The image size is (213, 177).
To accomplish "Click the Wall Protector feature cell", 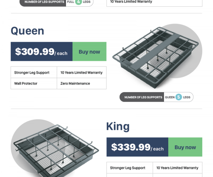I will 34,84.
